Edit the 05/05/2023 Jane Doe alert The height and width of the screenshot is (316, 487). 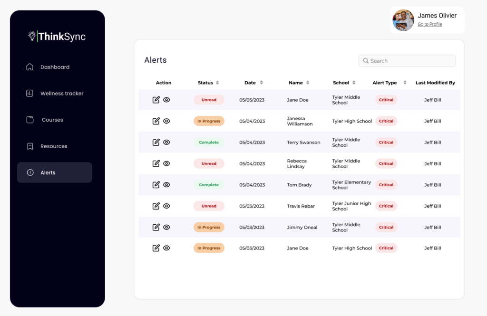click(x=156, y=100)
